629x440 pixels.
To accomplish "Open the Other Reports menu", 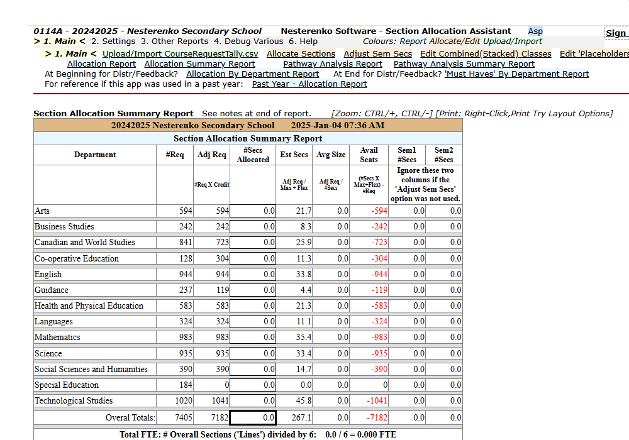I will [x=174, y=41].
